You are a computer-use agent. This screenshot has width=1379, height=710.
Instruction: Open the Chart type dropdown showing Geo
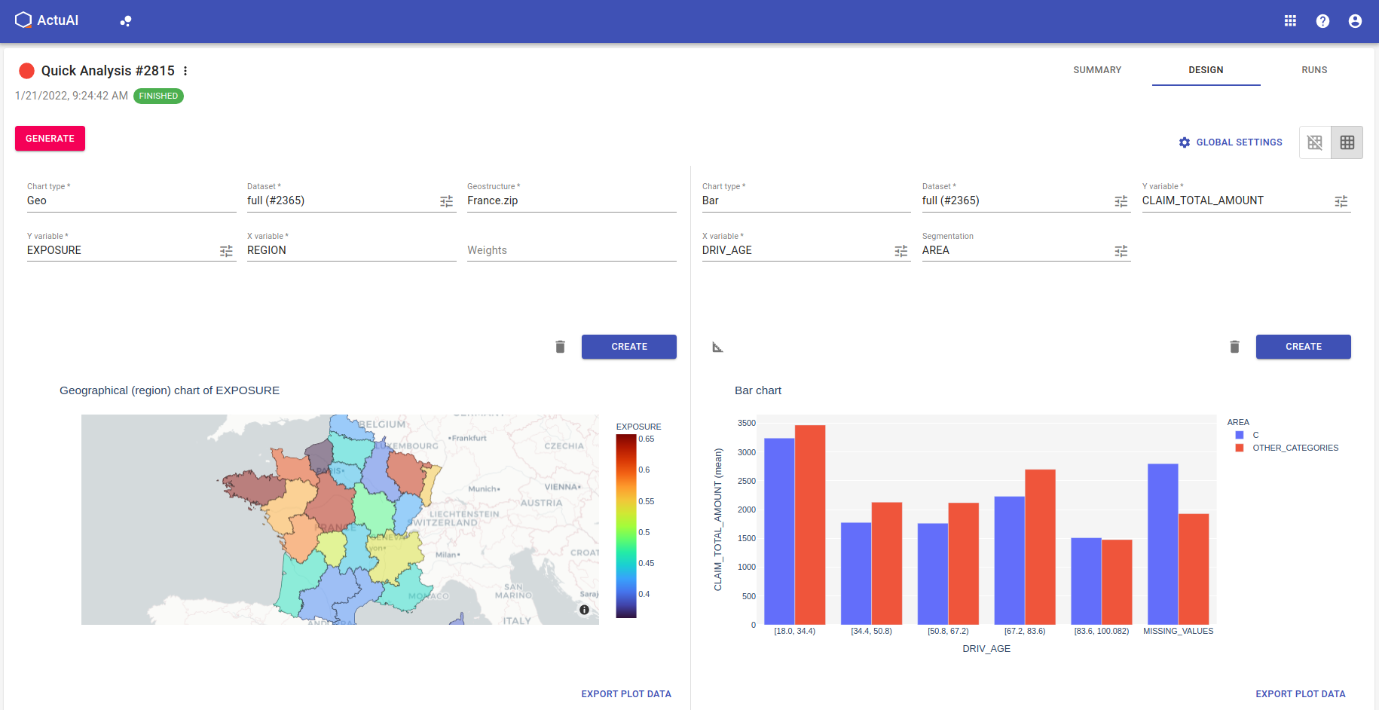point(132,200)
